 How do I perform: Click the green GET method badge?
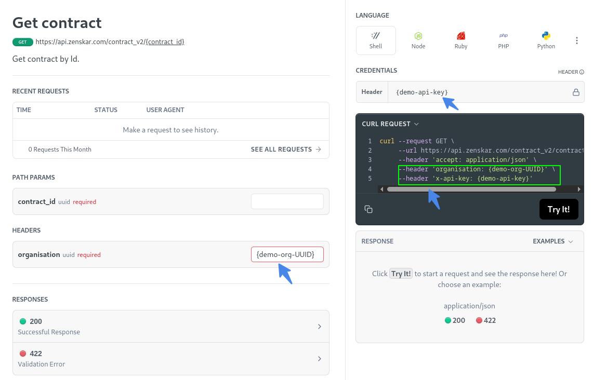pos(23,42)
